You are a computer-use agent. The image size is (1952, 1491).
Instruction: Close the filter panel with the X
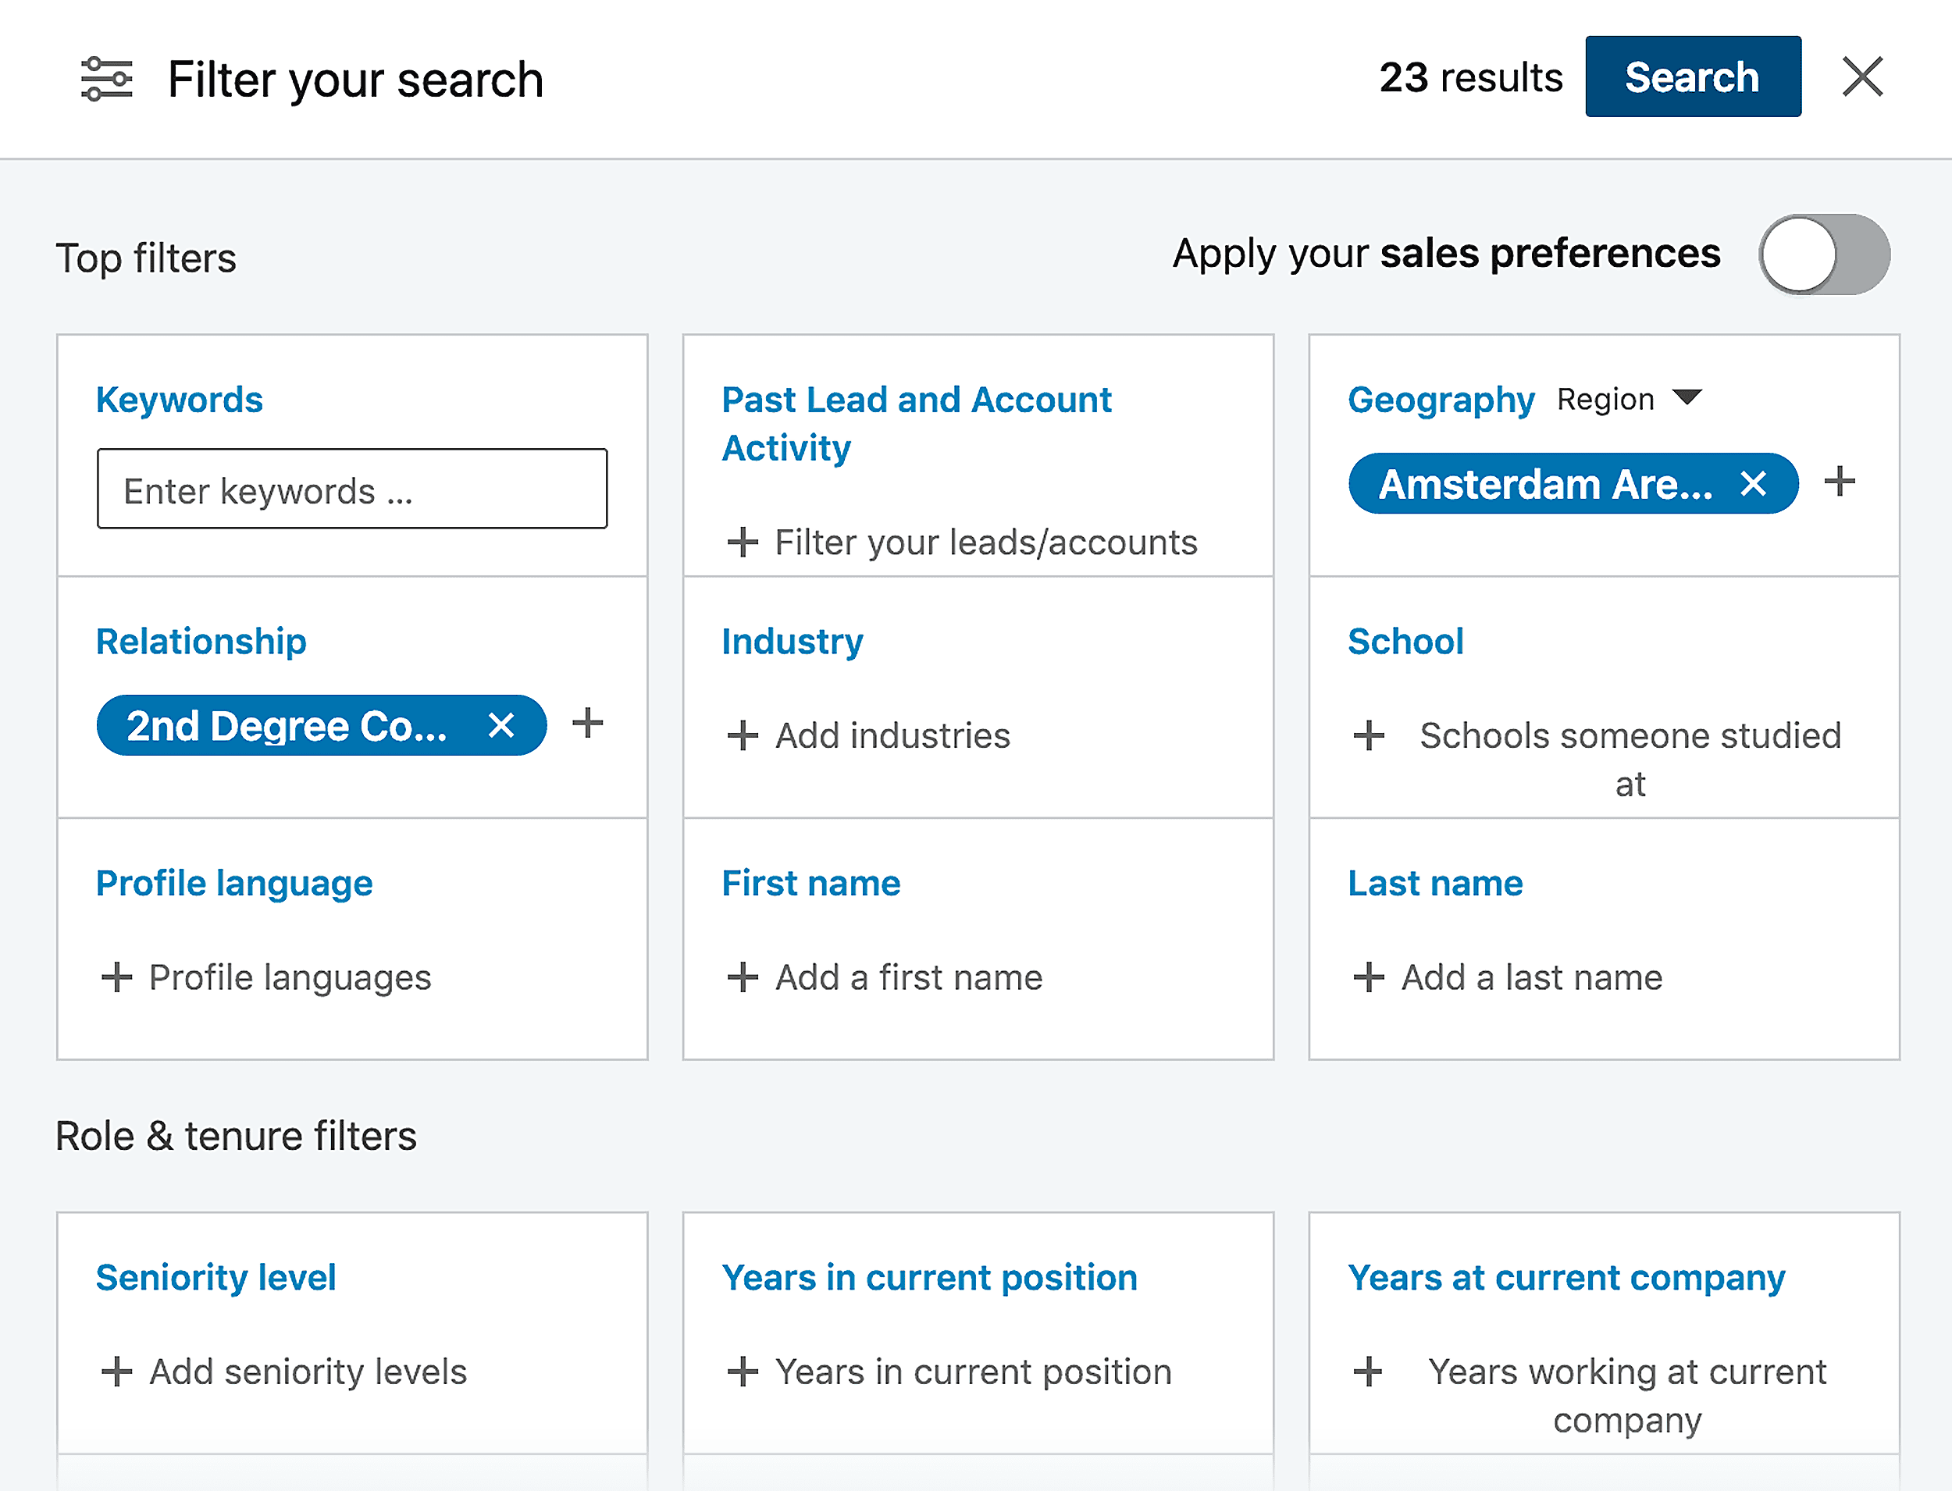point(1861,77)
